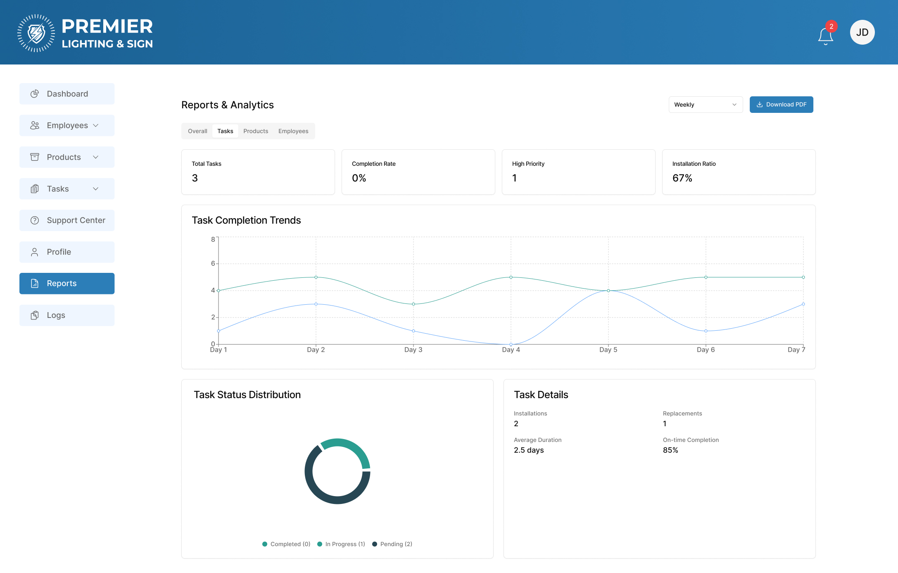Screen dimensions: 898x573
Task: Click the Logs clipboard icon
Action: click(x=35, y=315)
